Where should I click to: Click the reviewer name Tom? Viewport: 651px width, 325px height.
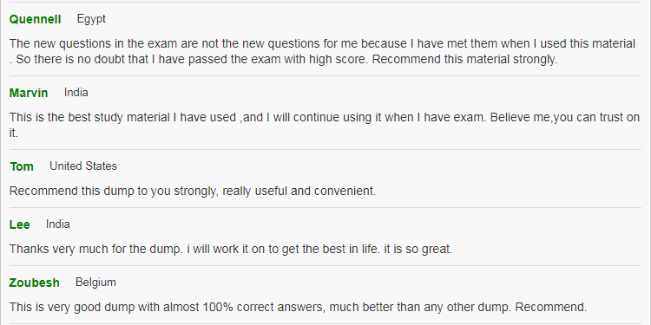pyautogui.click(x=22, y=166)
